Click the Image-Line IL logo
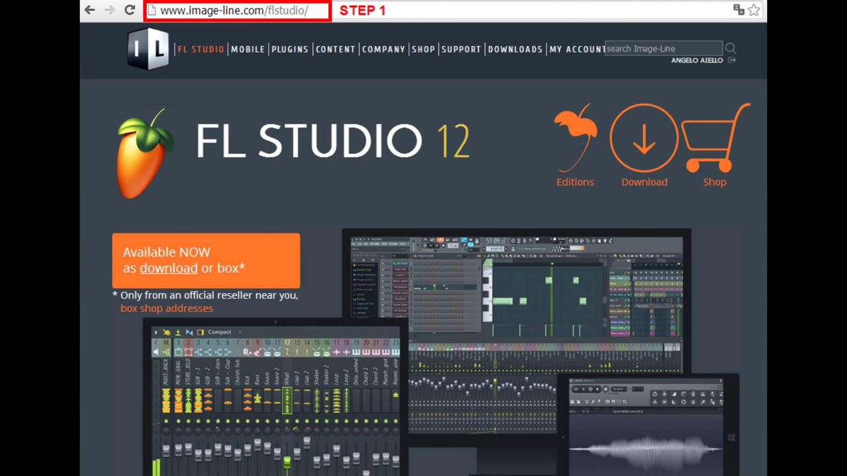Screen dimensions: 847x476 tap(149, 48)
